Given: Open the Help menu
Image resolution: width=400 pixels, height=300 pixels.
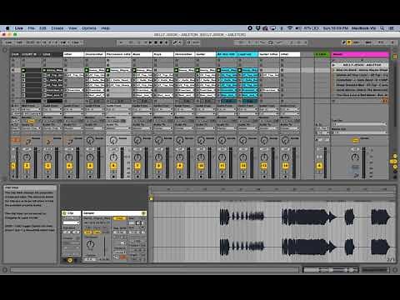Looking at the screenshot, I should click(x=105, y=28).
